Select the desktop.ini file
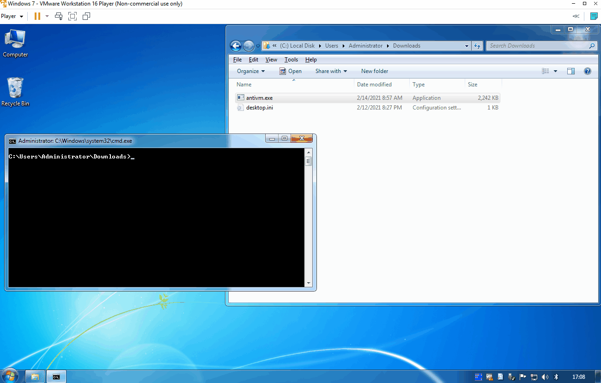Image resolution: width=601 pixels, height=383 pixels. pos(367,108)
